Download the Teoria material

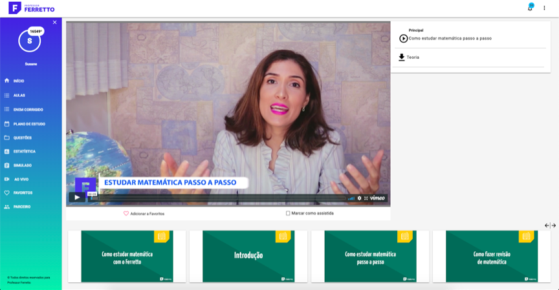click(402, 57)
